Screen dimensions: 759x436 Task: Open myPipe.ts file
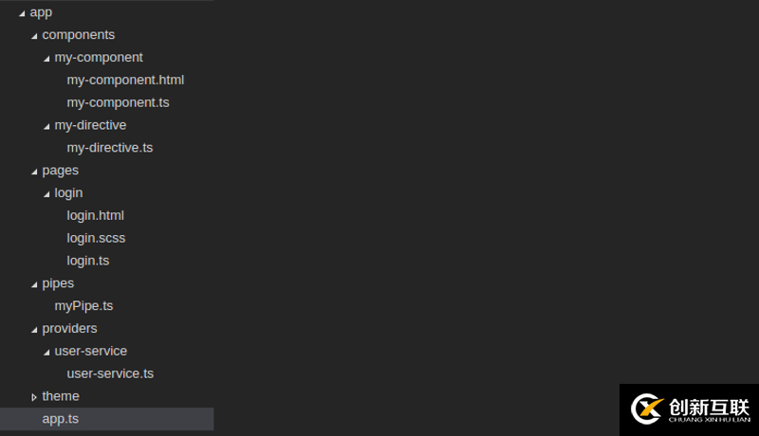point(83,305)
